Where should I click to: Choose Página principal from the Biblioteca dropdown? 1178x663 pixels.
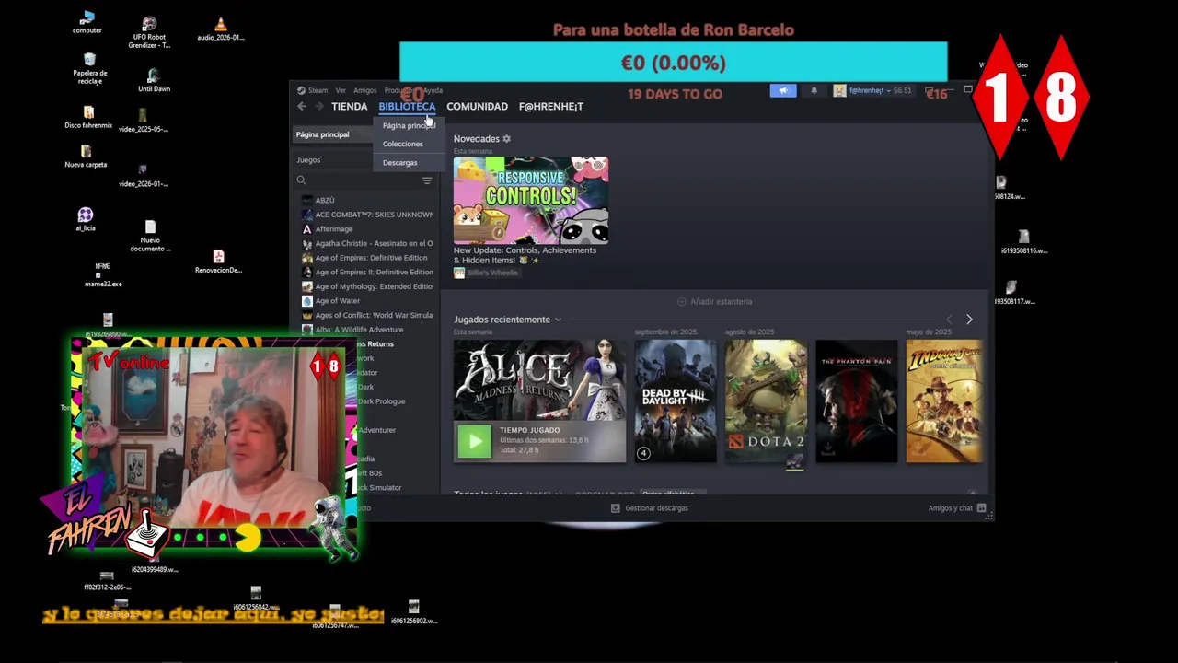(x=409, y=125)
